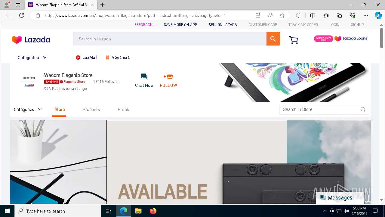Open Task View on the taskbar

tap(108, 211)
